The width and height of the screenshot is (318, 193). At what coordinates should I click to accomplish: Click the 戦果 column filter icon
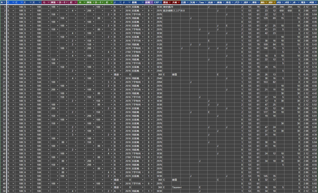click(307, 2)
